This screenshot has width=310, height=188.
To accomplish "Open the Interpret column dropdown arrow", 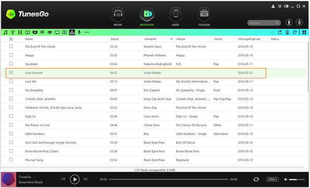I will click(171, 39).
